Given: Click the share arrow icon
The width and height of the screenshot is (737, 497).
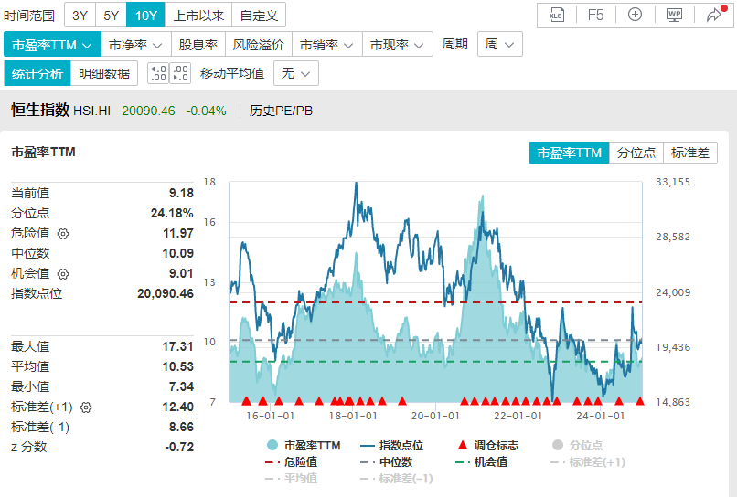Looking at the screenshot, I should click(714, 15).
